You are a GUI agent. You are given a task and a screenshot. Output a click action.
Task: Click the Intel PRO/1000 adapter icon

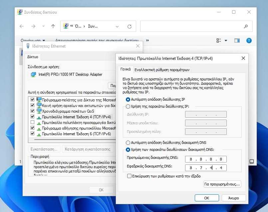point(33,74)
